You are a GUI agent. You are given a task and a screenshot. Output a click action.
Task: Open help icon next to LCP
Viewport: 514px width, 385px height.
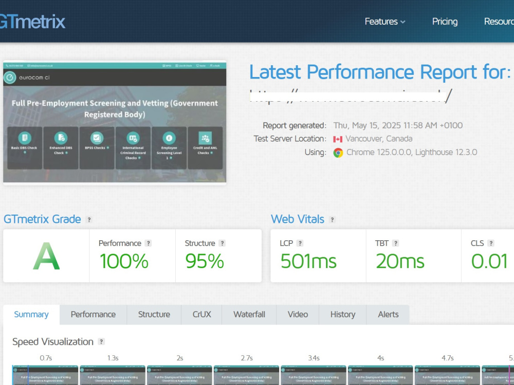pyautogui.click(x=300, y=243)
